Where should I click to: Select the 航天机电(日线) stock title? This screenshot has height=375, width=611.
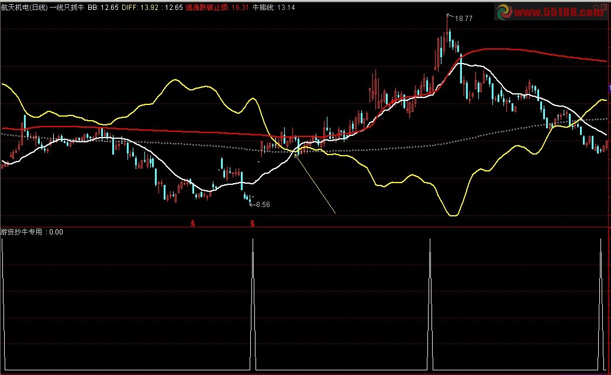(x=24, y=8)
